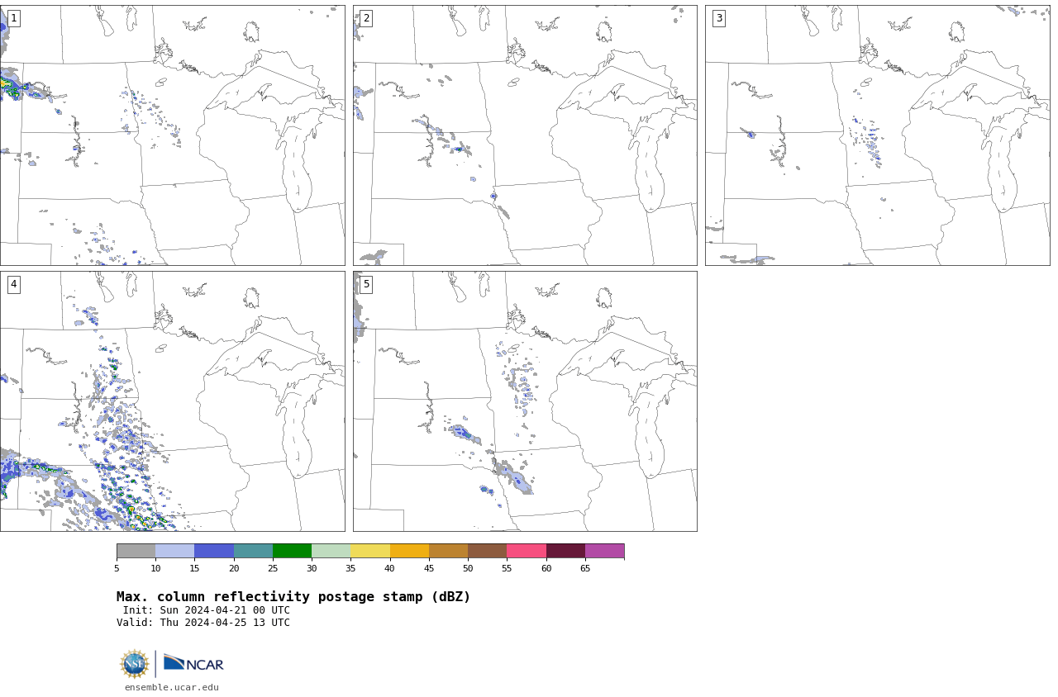
Task: Select ensemble member 5 map panel
Action: (525, 401)
